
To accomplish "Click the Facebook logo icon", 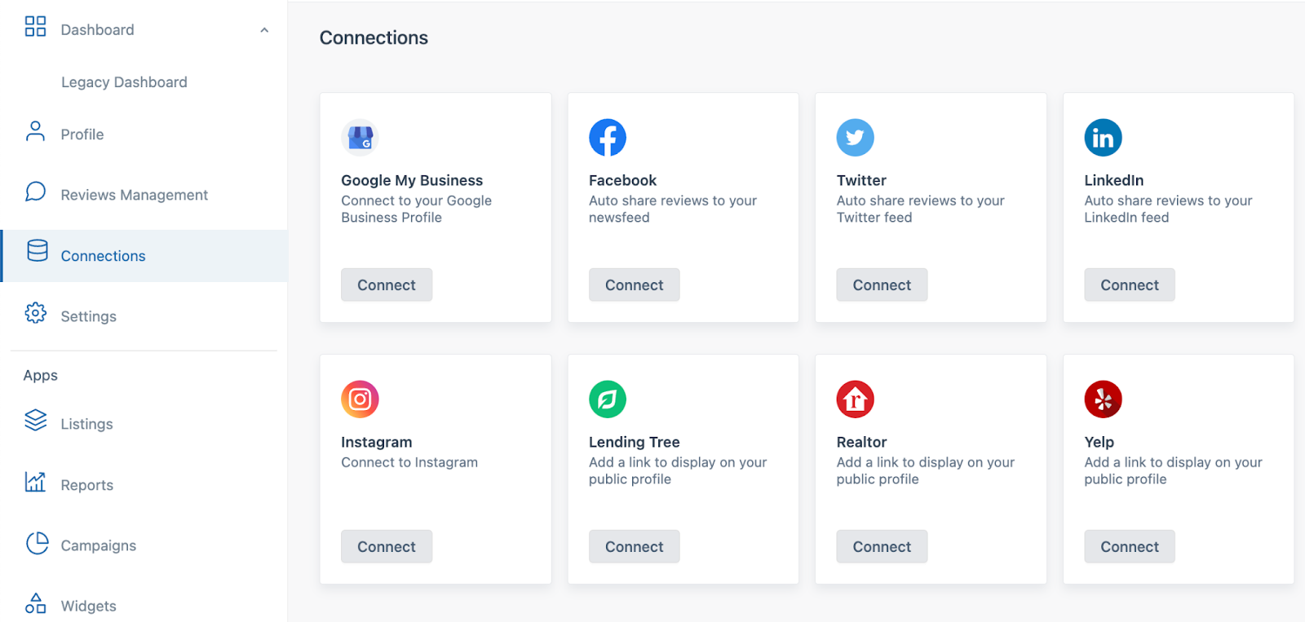I will click(x=608, y=138).
